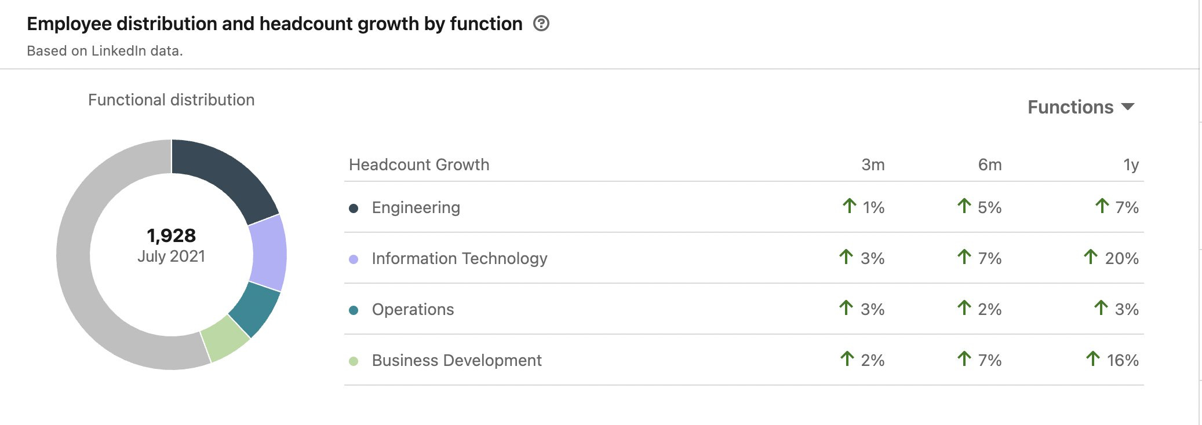Click the 6m column header
Screen dimensions: 1202x425
(990, 165)
